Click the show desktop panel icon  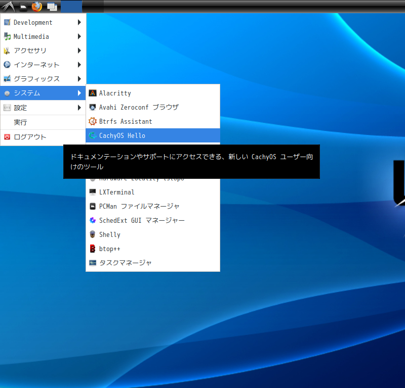pos(52,7)
